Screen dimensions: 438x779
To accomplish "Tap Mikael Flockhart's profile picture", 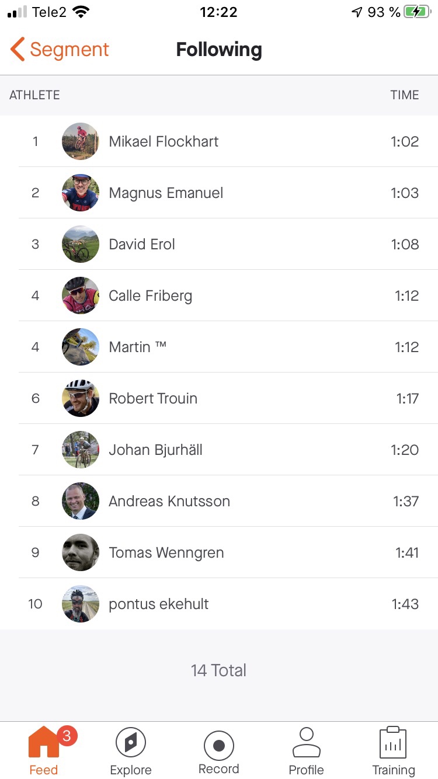I will pyautogui.click(x=81, y=141).
